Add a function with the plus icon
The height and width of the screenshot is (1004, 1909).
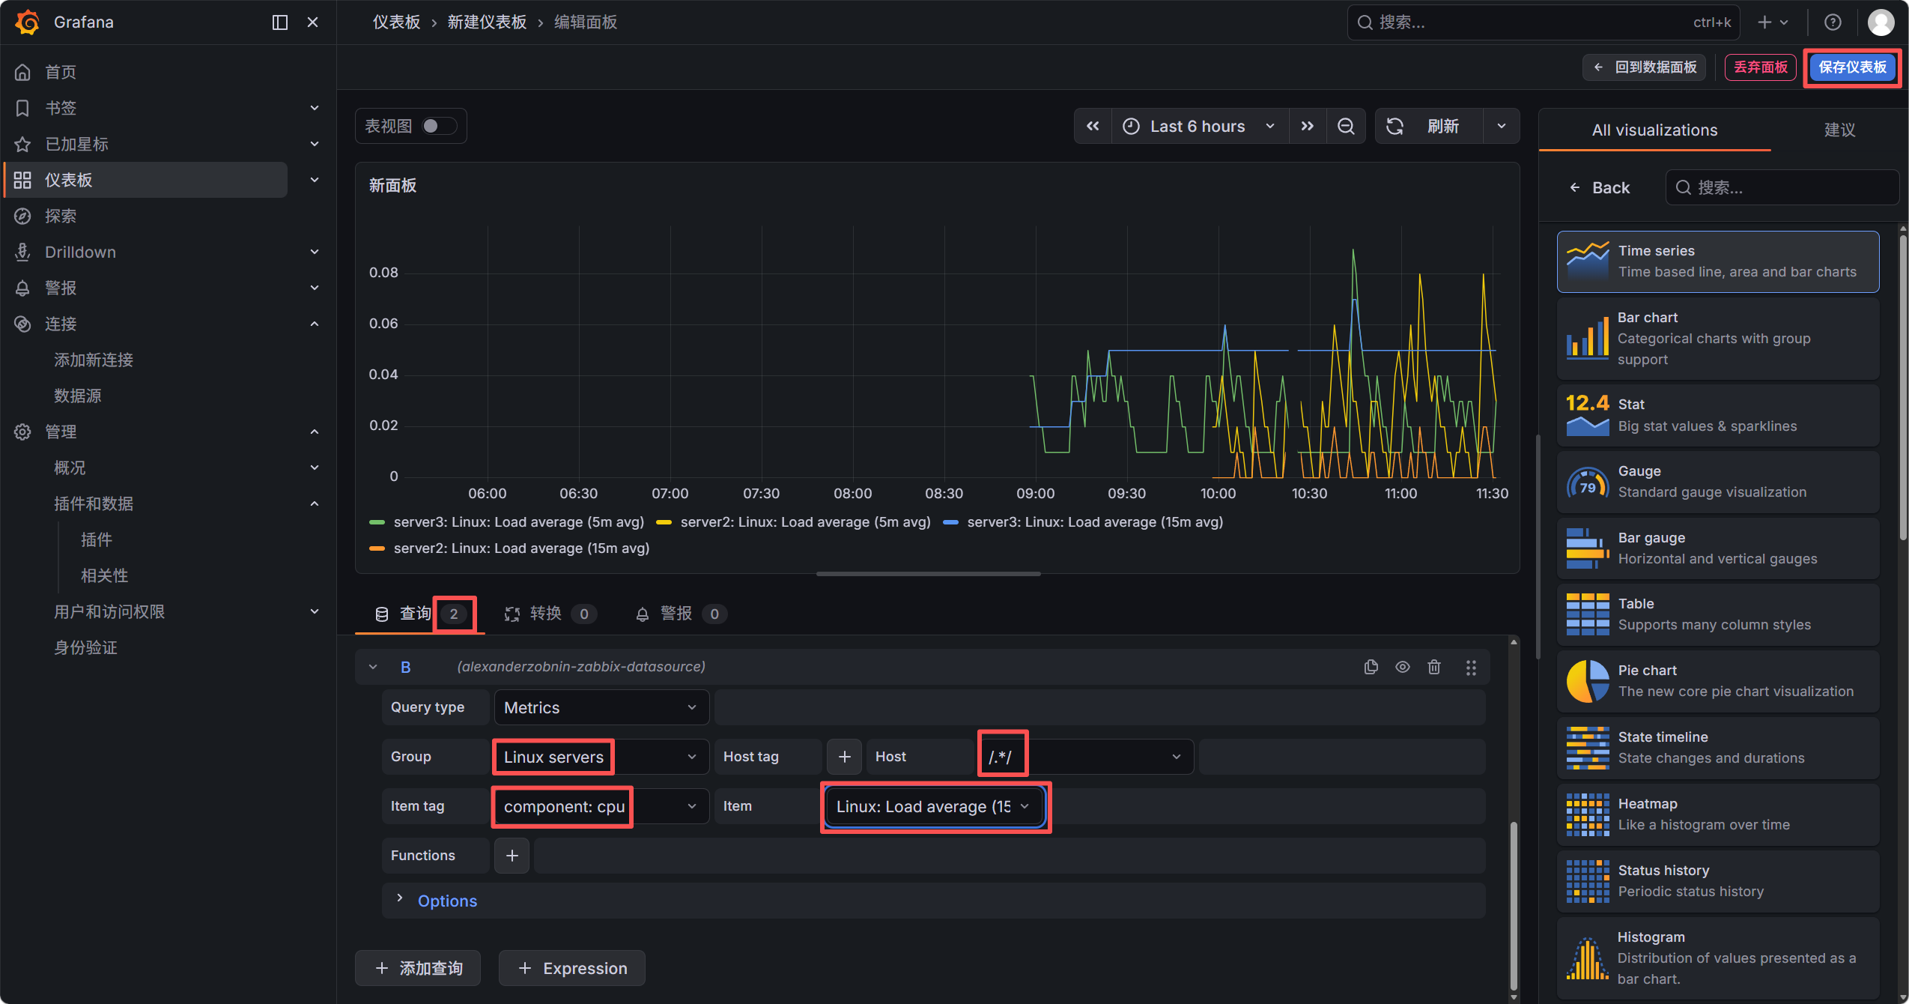coord(512,856)
